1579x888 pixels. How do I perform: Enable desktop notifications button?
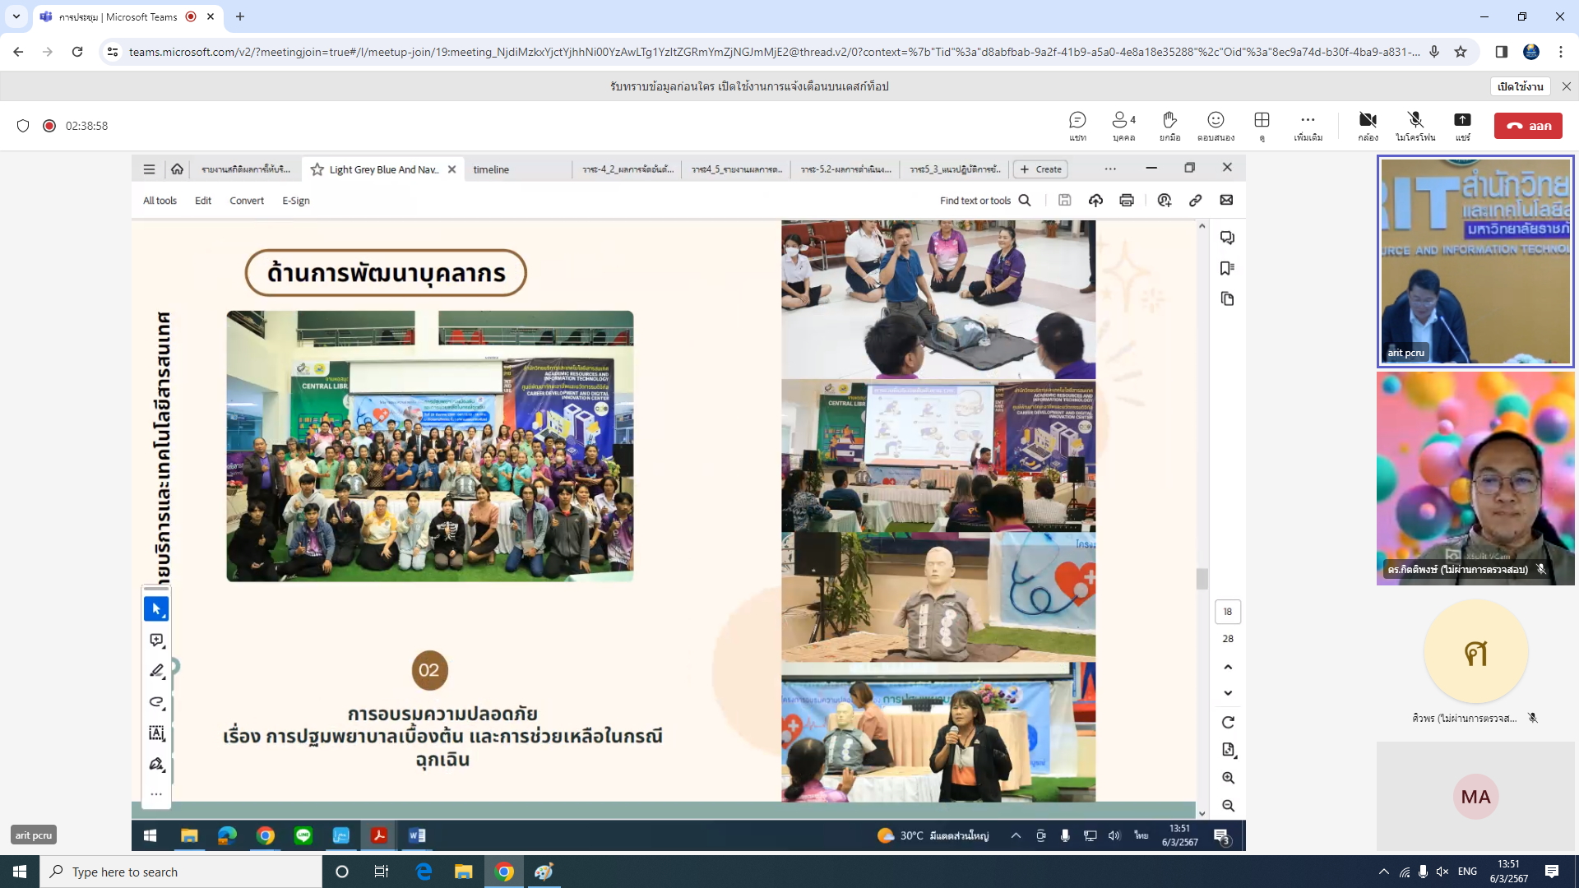pos(1520,86)
